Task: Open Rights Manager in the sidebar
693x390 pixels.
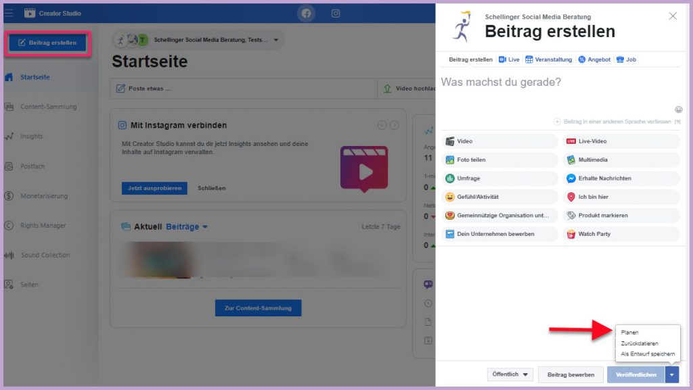Action: (43, 226)
